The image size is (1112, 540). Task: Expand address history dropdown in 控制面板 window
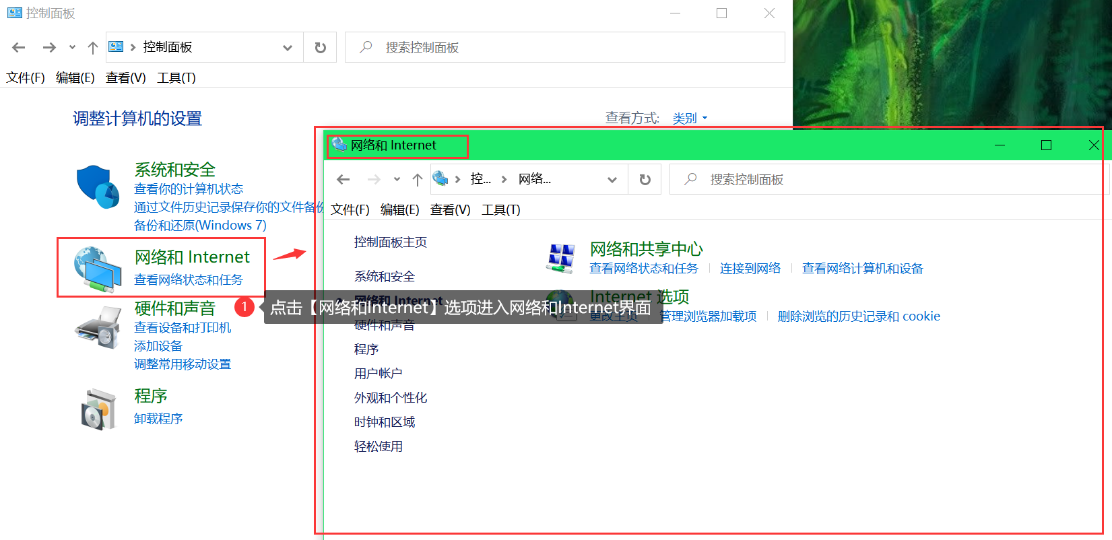(288, 47)
